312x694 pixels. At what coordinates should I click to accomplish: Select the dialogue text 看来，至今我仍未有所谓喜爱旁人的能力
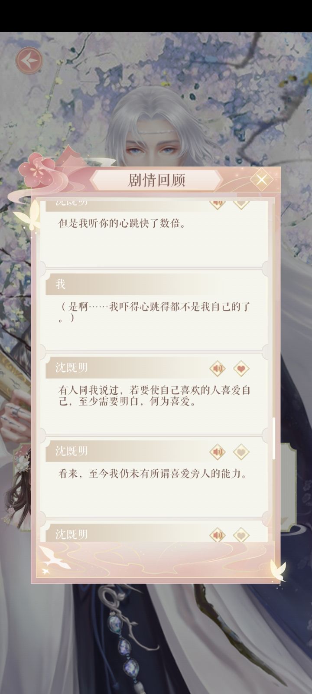tap(153, 474)
